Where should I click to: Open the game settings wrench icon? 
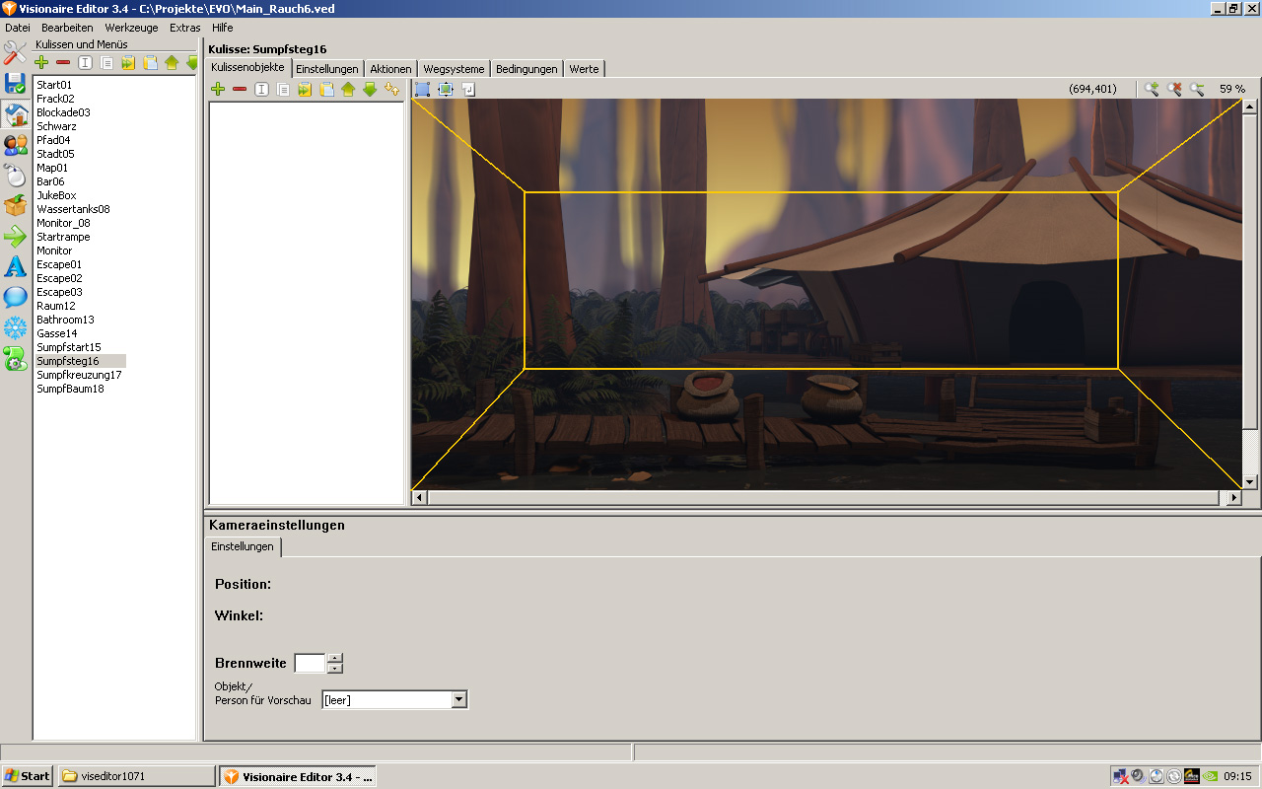[15, 52]
